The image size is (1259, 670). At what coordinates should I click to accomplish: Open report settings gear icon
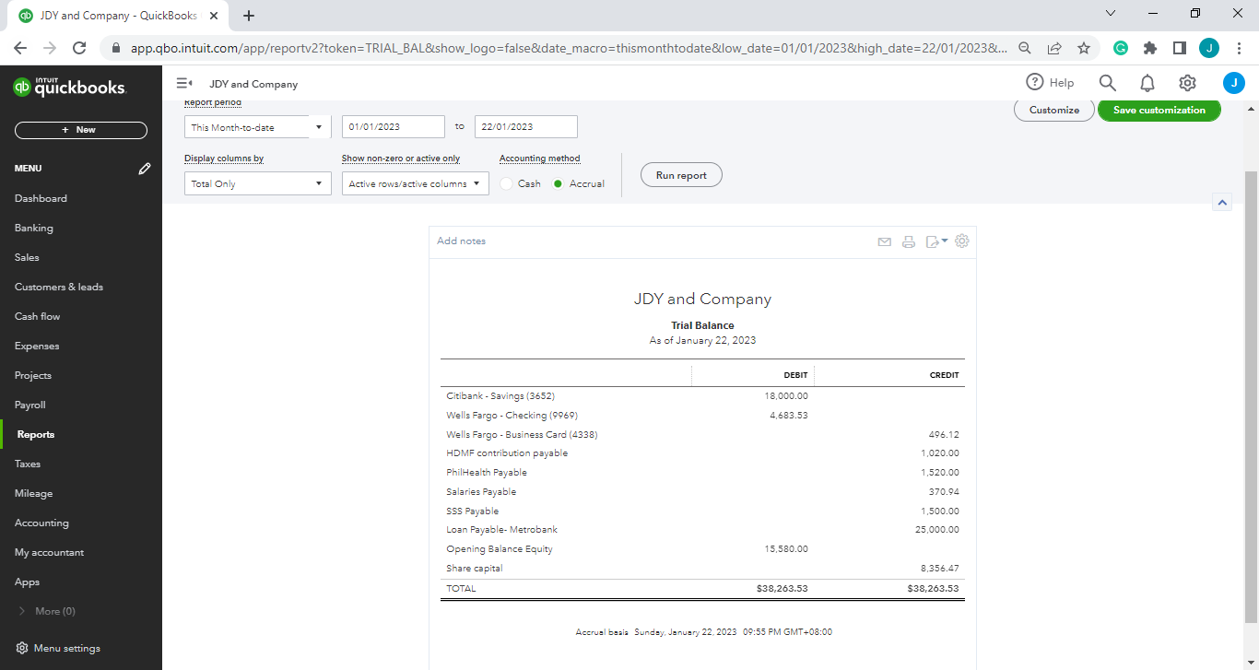962,241
